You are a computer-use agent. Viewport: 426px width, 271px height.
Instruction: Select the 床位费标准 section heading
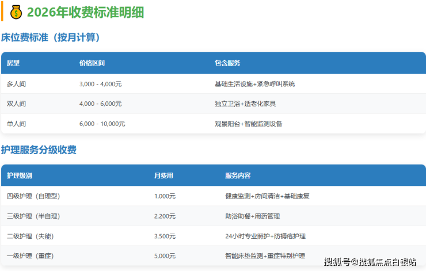[x=51, y=37]
